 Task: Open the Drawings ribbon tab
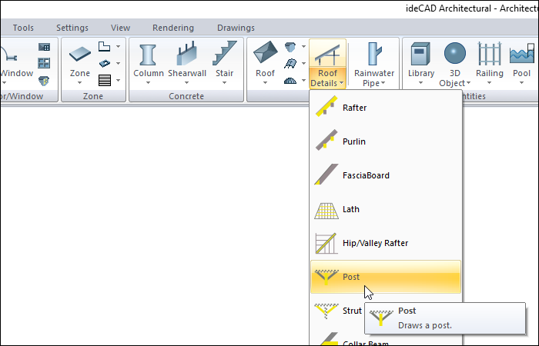(x=236, y=28)
